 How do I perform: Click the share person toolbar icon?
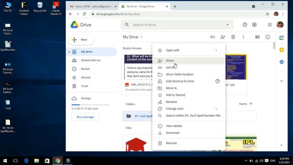(x=222, y=37)
